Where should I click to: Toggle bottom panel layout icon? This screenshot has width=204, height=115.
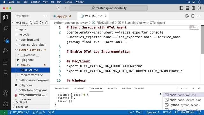[x=187, y=8]
